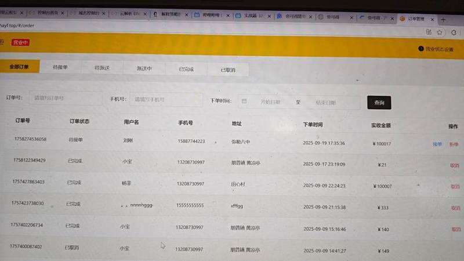Click amount ¥333
The width and height of the screenshot is (464, 261).
[383, 208]
